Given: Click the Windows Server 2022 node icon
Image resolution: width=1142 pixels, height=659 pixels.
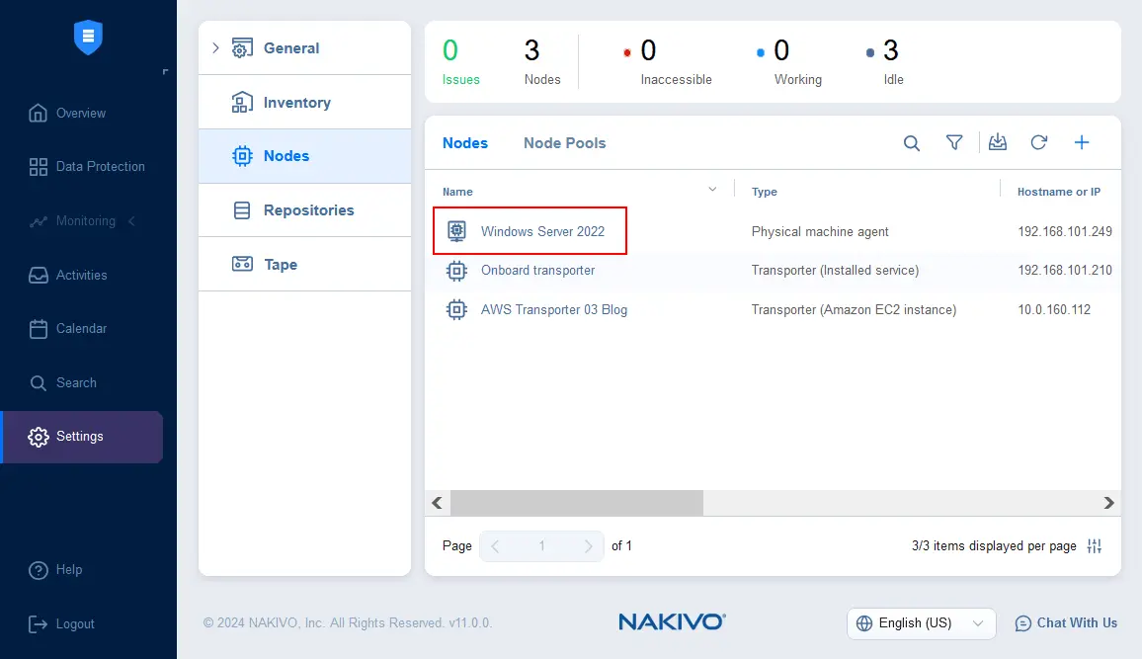Looking at the screenshot, I should coord(456,231).
